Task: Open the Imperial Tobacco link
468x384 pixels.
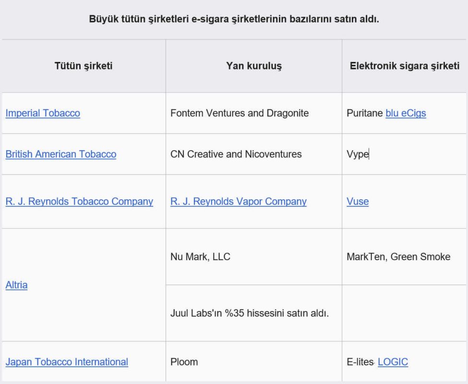Action: (x=43, y=113)
